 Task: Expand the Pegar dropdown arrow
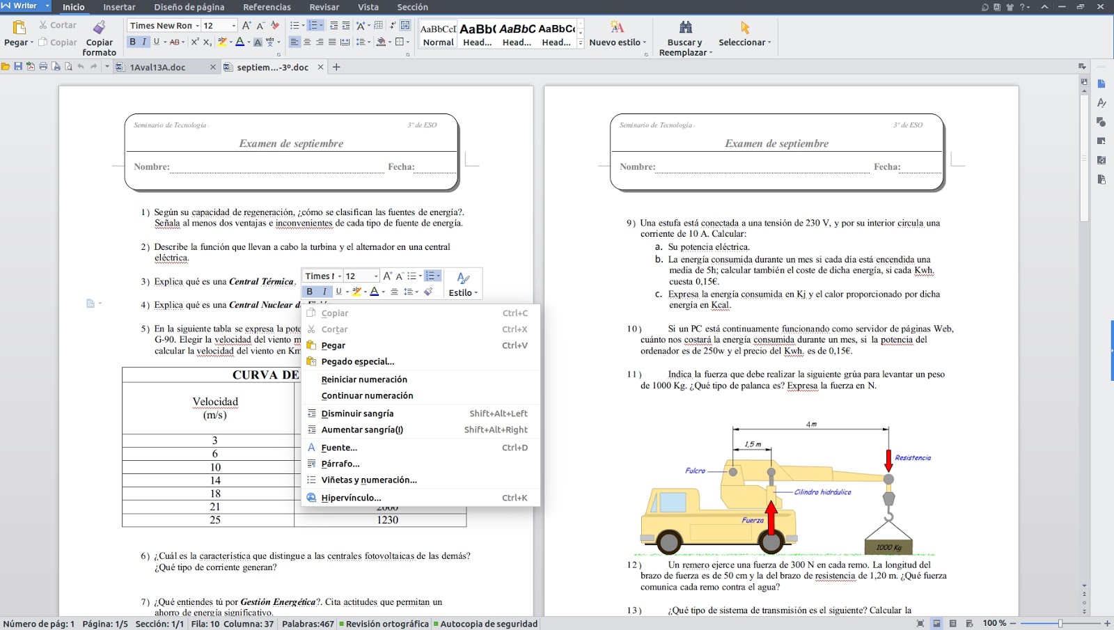(x=32, y=43)
